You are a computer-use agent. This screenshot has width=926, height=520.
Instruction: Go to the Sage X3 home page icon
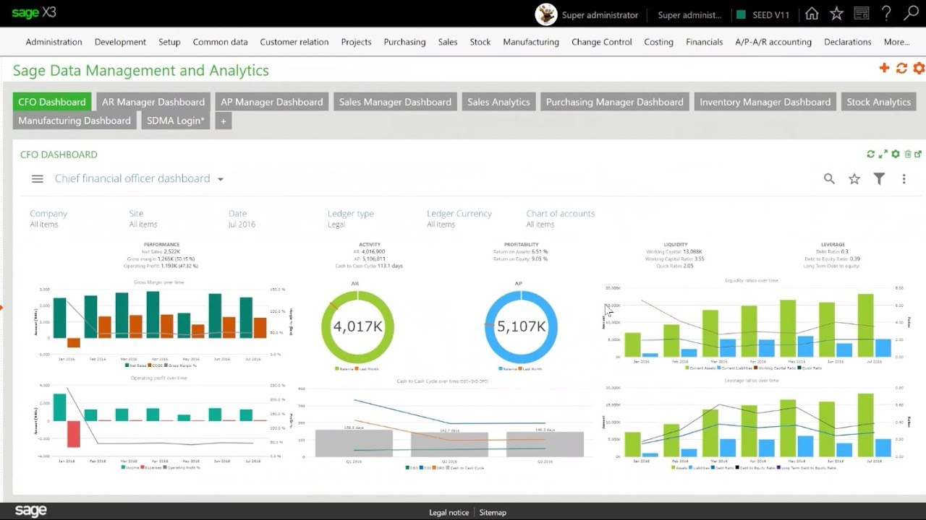click(x=812, y=14)
